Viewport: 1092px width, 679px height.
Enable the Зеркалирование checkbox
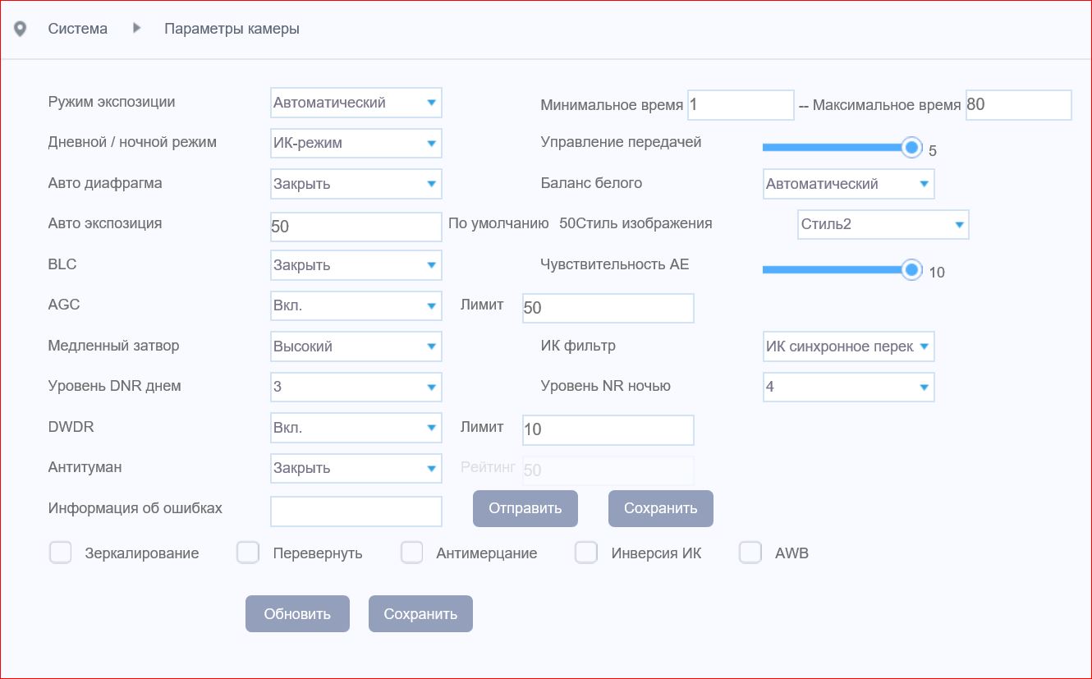point(61,553)
